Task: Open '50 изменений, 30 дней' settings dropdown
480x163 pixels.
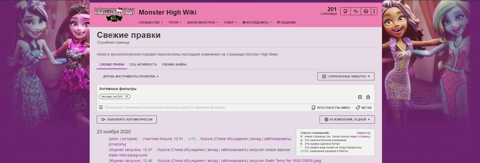Action: (x=347, y=119)
